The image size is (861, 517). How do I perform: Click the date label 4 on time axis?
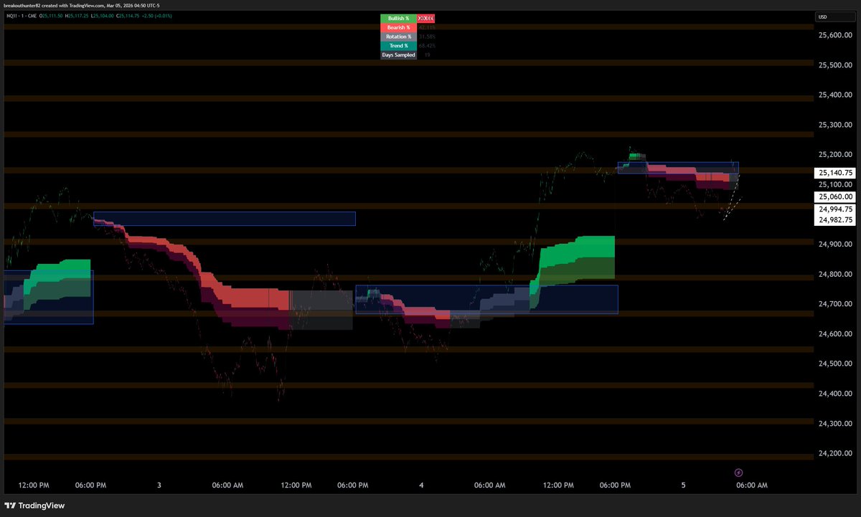point(421,485)
